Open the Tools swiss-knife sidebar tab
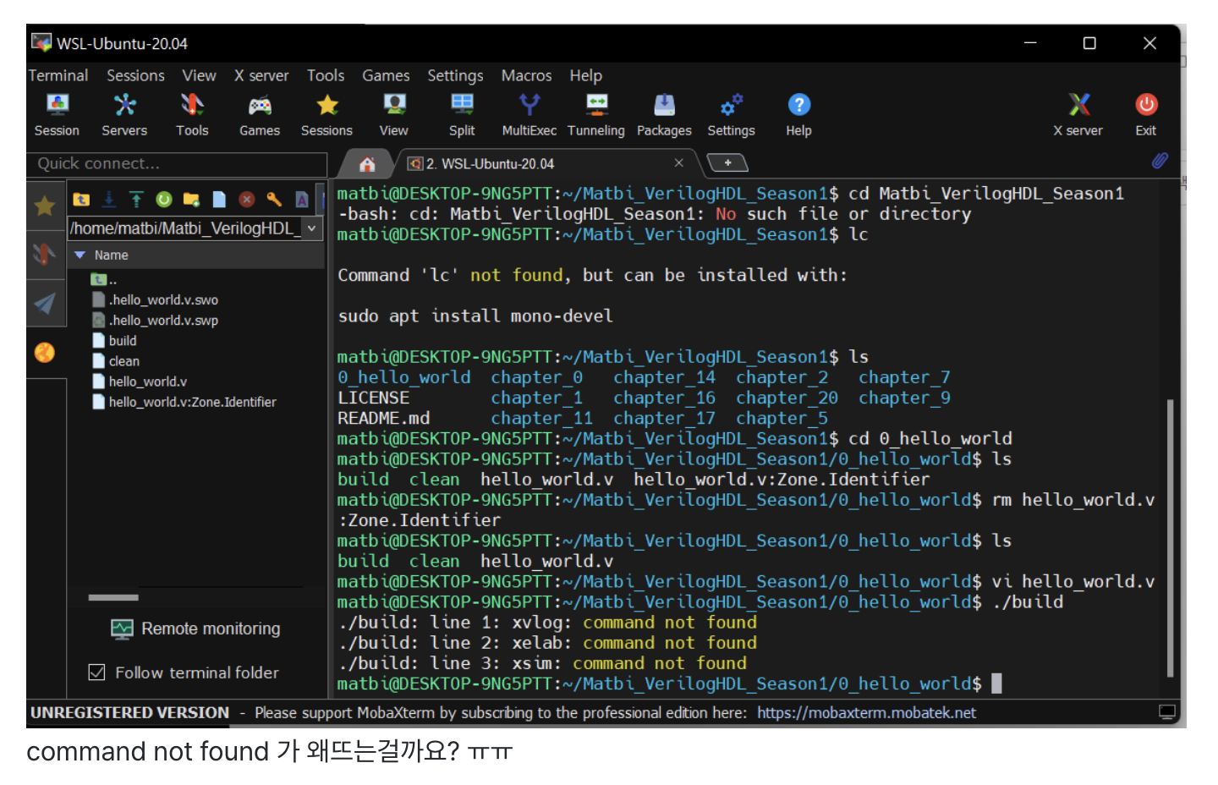The image size is (1218, 785). (x=45, y=254)
